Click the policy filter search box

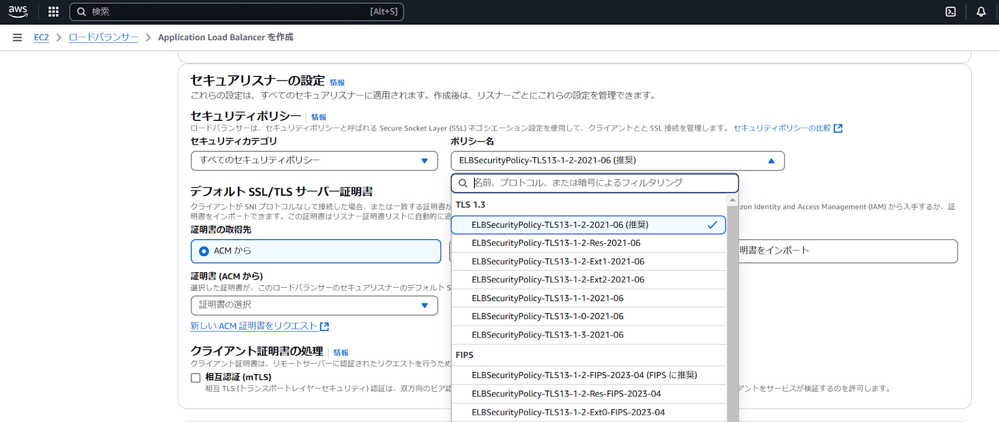(594, 183)
